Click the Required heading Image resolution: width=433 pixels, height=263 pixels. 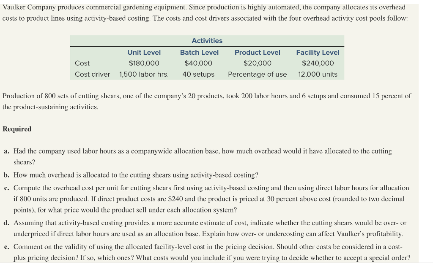[17, 129]
